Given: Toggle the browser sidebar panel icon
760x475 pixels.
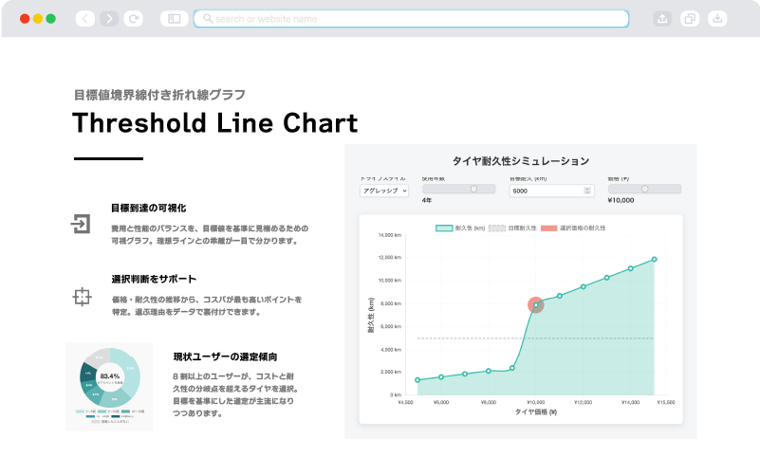Looking at the screenshot, I should (174, 19).
